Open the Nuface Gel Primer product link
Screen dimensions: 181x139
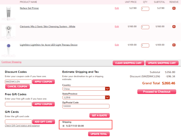(x=29, y=8)
